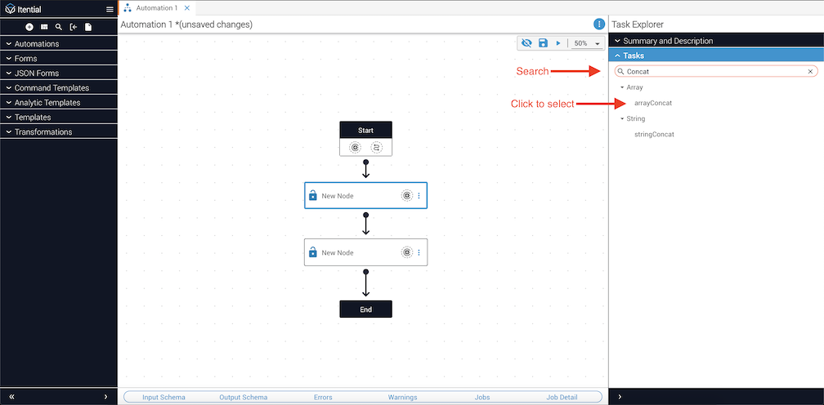Screen dimensions: 824x405
Task: Click the magnifier icon in task search
Action: (x=620, y=71)
